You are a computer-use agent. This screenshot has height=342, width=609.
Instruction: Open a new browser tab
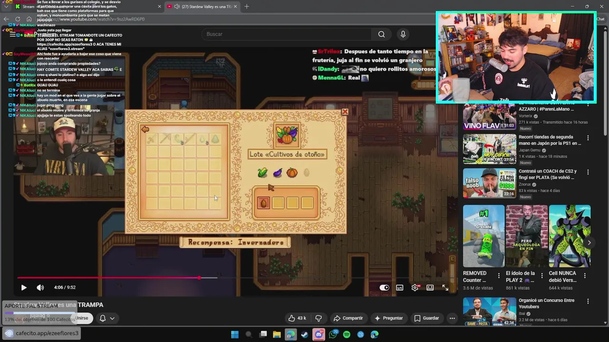point(246,7)
